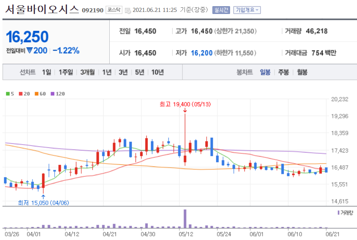Click the 최고 19,400 (05/13) high marker
This screenshot has width=357, height=240.
[x=185, y=104]
